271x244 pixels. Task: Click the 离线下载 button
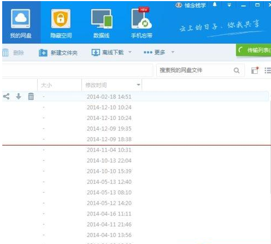pyautogui.click(x=108, y=53)
